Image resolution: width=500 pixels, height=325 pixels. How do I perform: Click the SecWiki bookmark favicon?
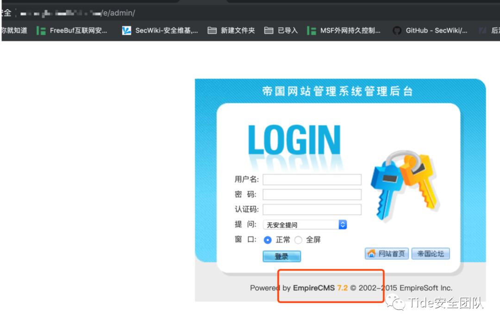pos(126,30)
